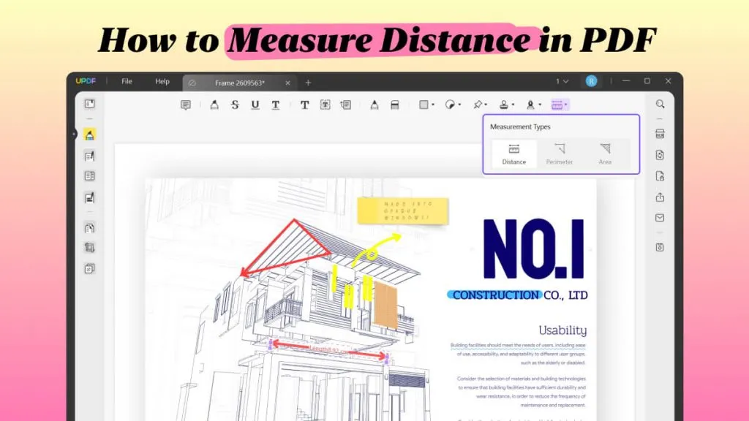Switch to the Frame 2609563* tab
The image size is (749, 421).
coord(239,83)
